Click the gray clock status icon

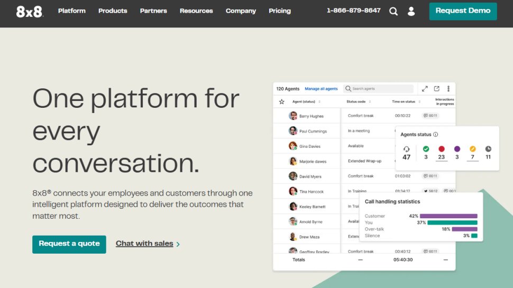click(488, 148)
